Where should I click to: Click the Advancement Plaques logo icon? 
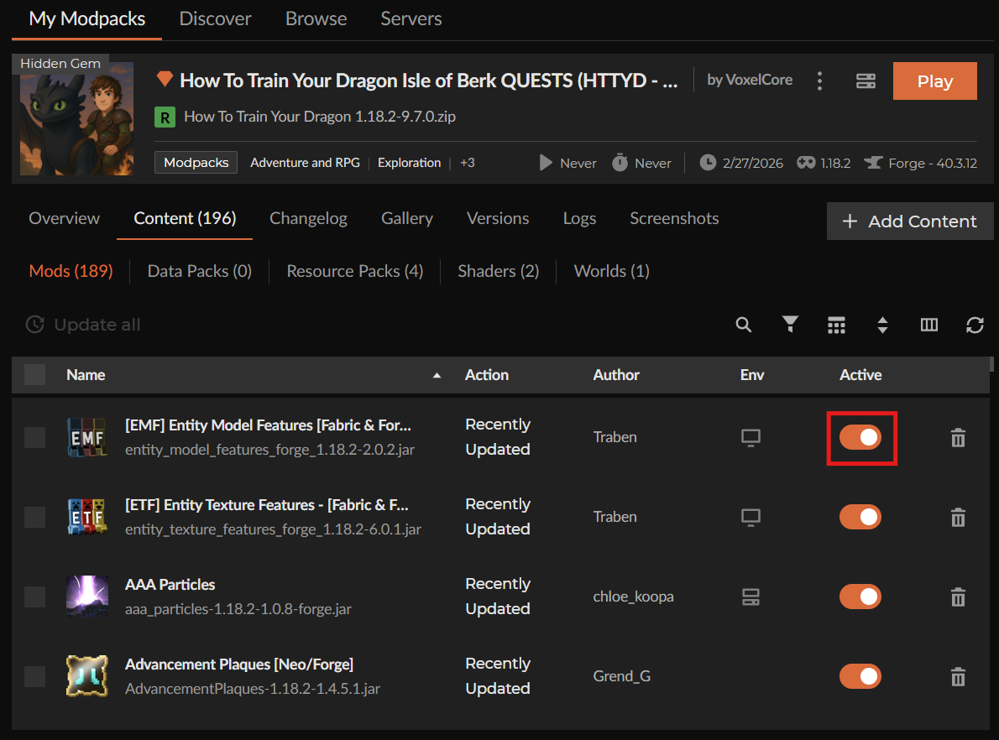[87, 676]
